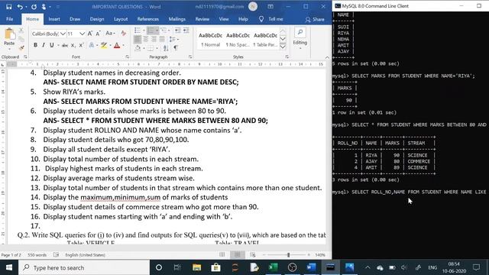Click the Sort A-Z icon
Viewport: 489px width, 275px height.
(x=166, y=48)
